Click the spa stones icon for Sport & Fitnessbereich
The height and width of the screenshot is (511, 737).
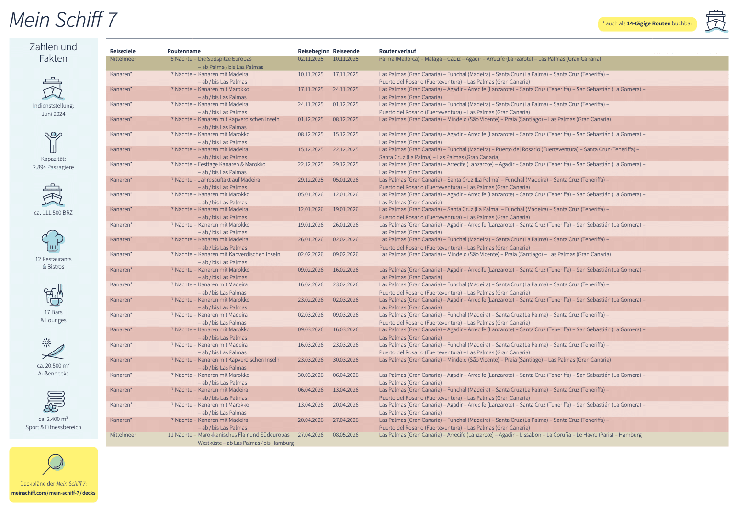[54, 401]
